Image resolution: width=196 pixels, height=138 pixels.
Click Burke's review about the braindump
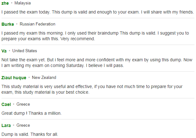pyautogui.click(x=95, y=36)
